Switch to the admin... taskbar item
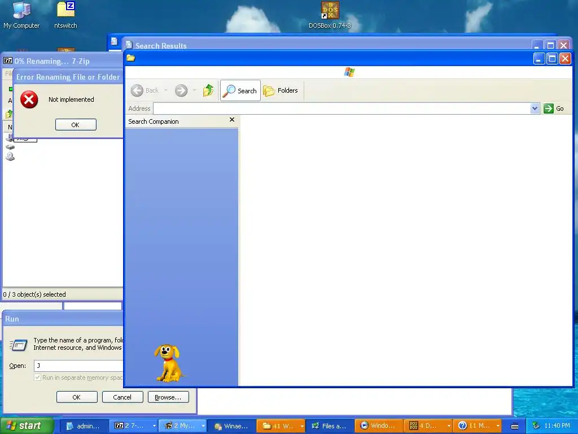Screen dimensions: 578x434 [x=84, y=426]
